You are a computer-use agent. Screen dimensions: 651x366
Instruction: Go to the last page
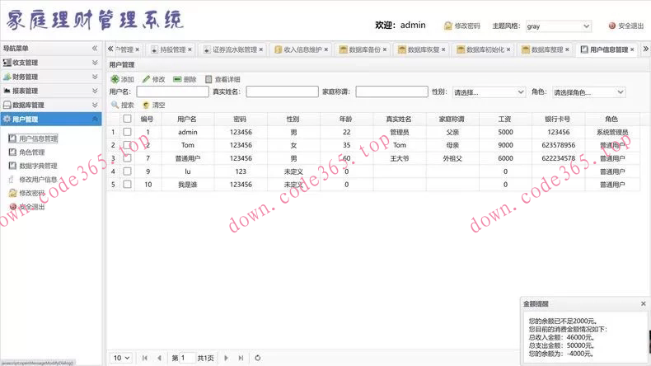tap(241, 358)
